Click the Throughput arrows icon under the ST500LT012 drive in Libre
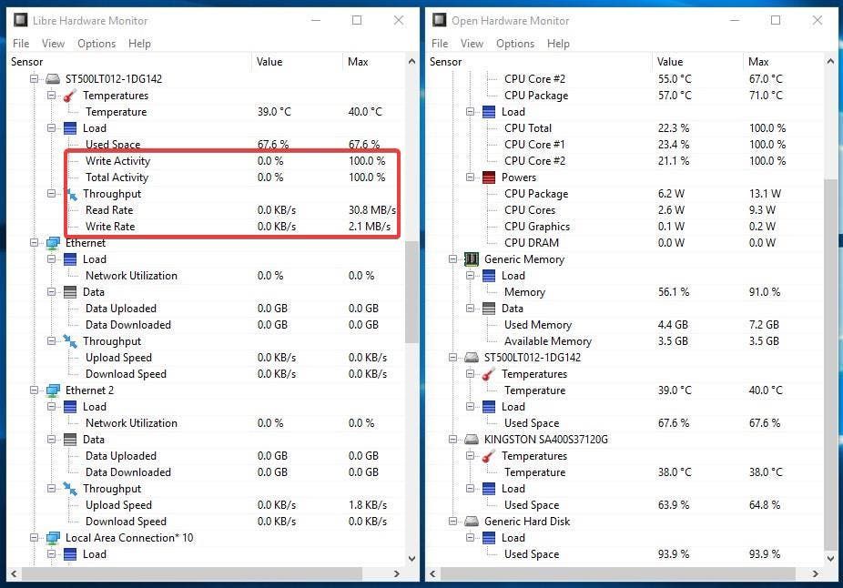 [70, 194]
